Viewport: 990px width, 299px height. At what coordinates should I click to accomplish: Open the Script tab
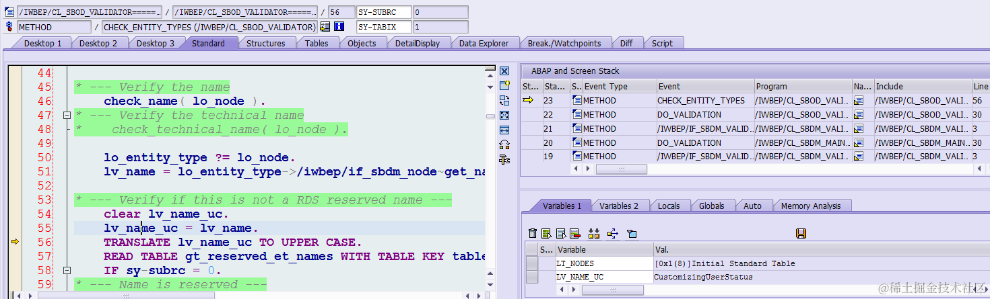[662, 43]
